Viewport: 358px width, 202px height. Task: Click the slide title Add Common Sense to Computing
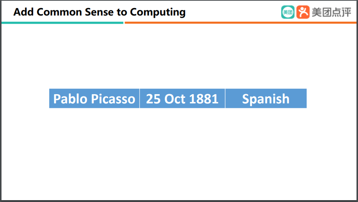(99, 12)
